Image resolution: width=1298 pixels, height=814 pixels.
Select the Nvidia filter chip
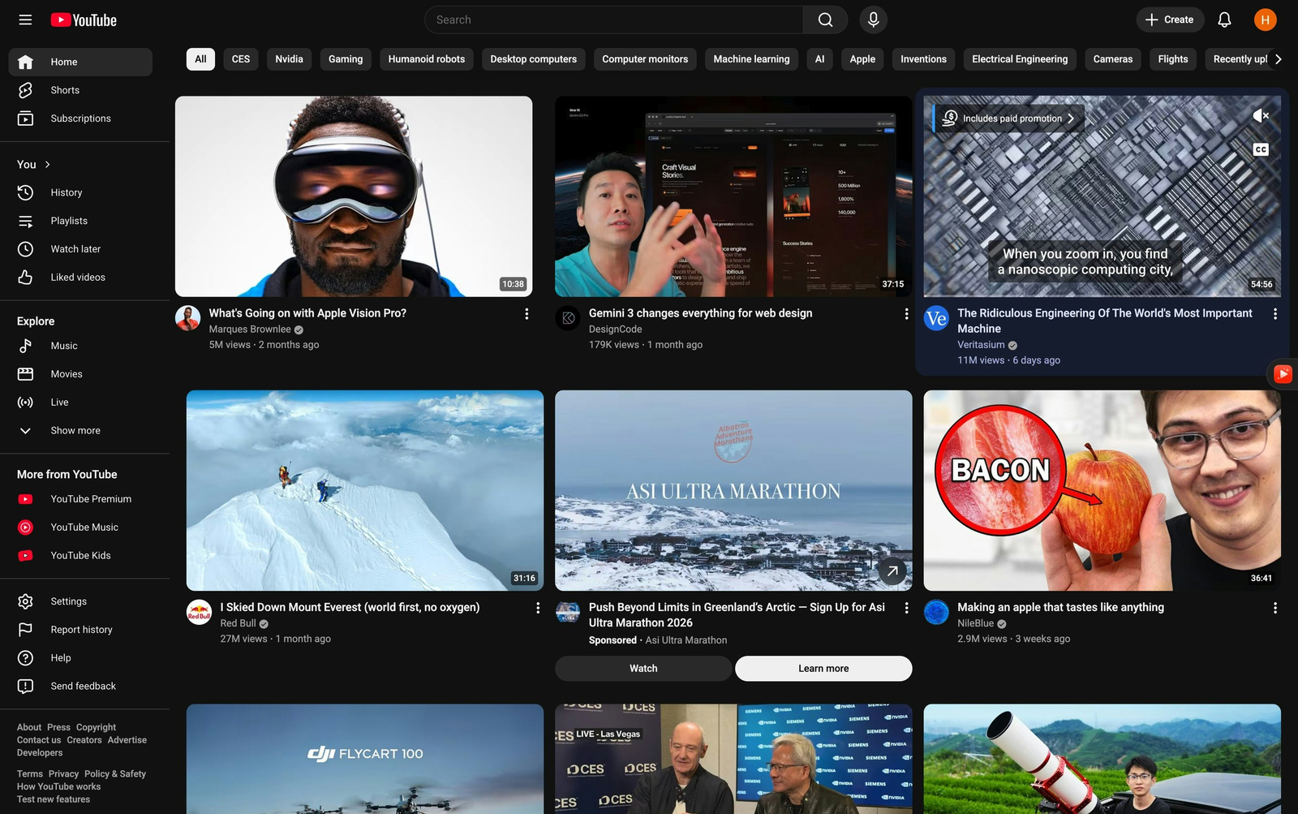point(289,59)
